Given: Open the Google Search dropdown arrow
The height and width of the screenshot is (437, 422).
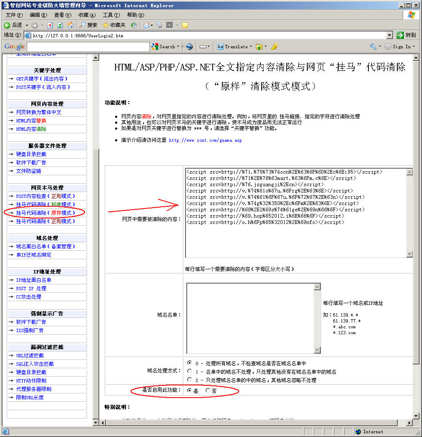Looking at the screenshot, I should tap(178, 47).
